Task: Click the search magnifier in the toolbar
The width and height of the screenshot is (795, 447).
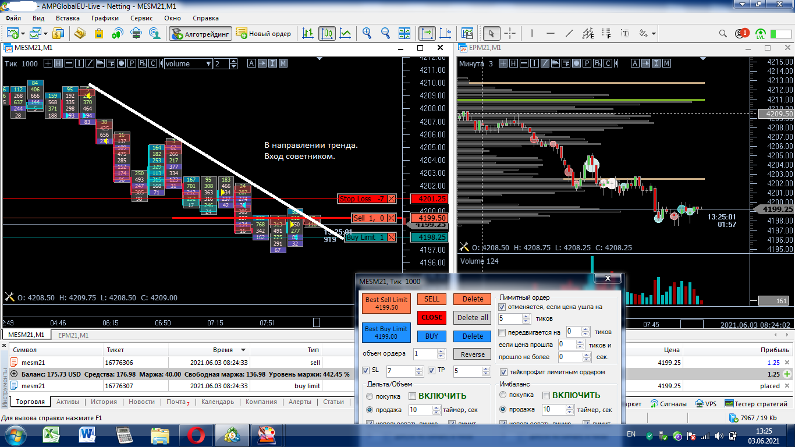Action: click(723, 34)
